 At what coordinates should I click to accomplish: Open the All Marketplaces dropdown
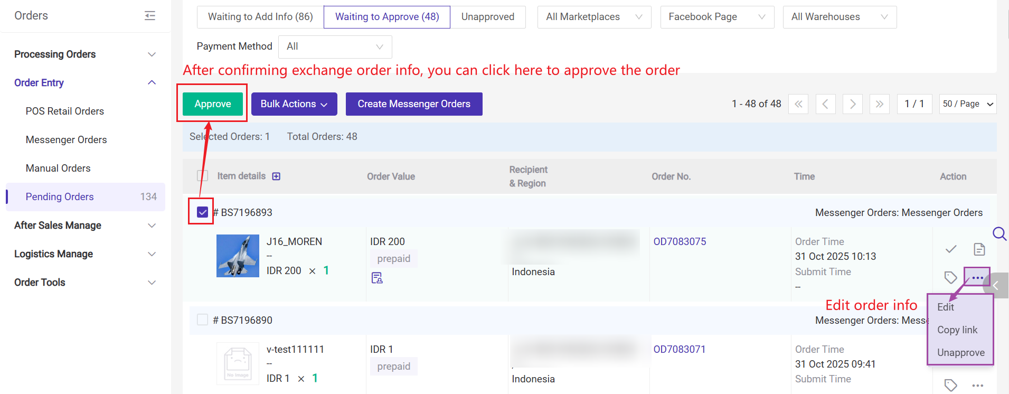click(x=594, y=17)
